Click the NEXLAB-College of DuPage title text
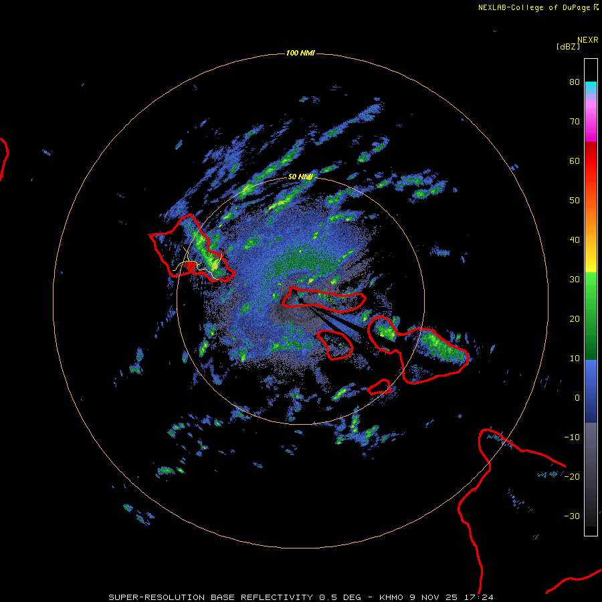Viewport: 602px width, 602px height. [x=534, y=7]
